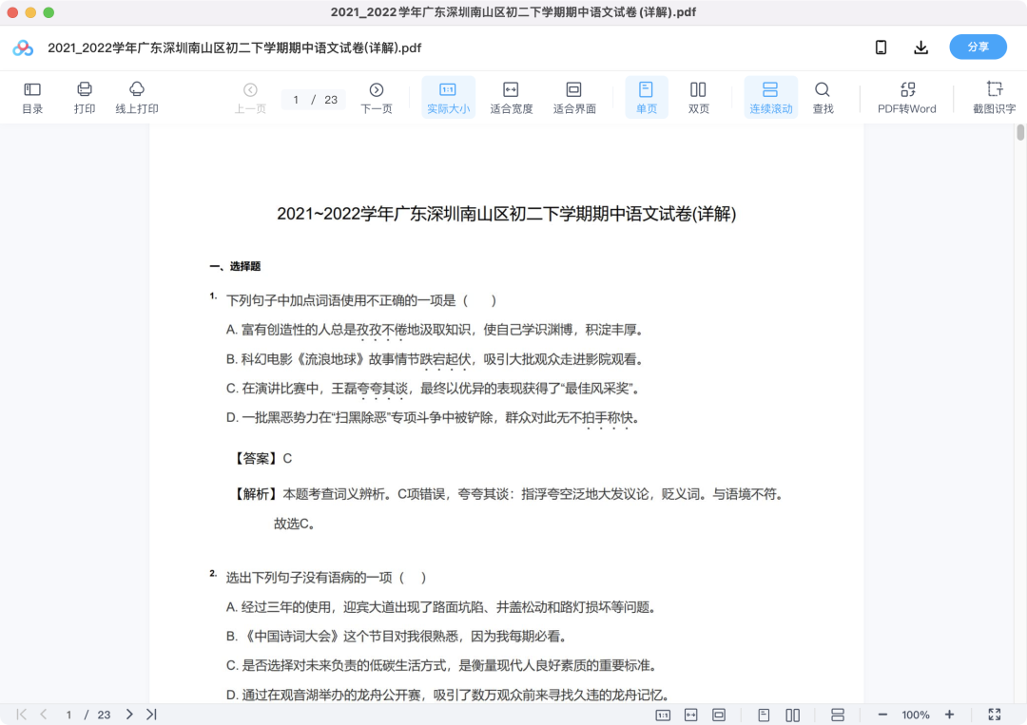Switch to 单页 single page layout
The image size is (1027, 725).
coord(647,98)
